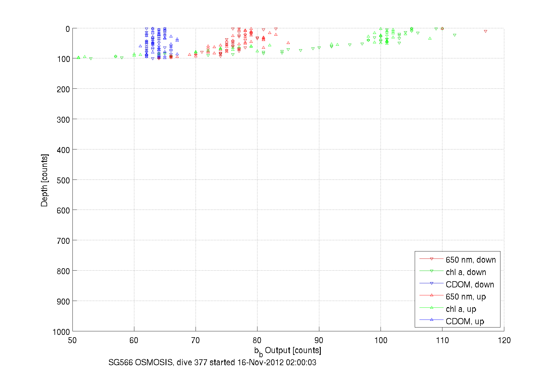The width and height of the screenshot is (557, 372).
Task: Click the SG566 OSMOSIS dive 377 title text
Action: pos(212,362)
